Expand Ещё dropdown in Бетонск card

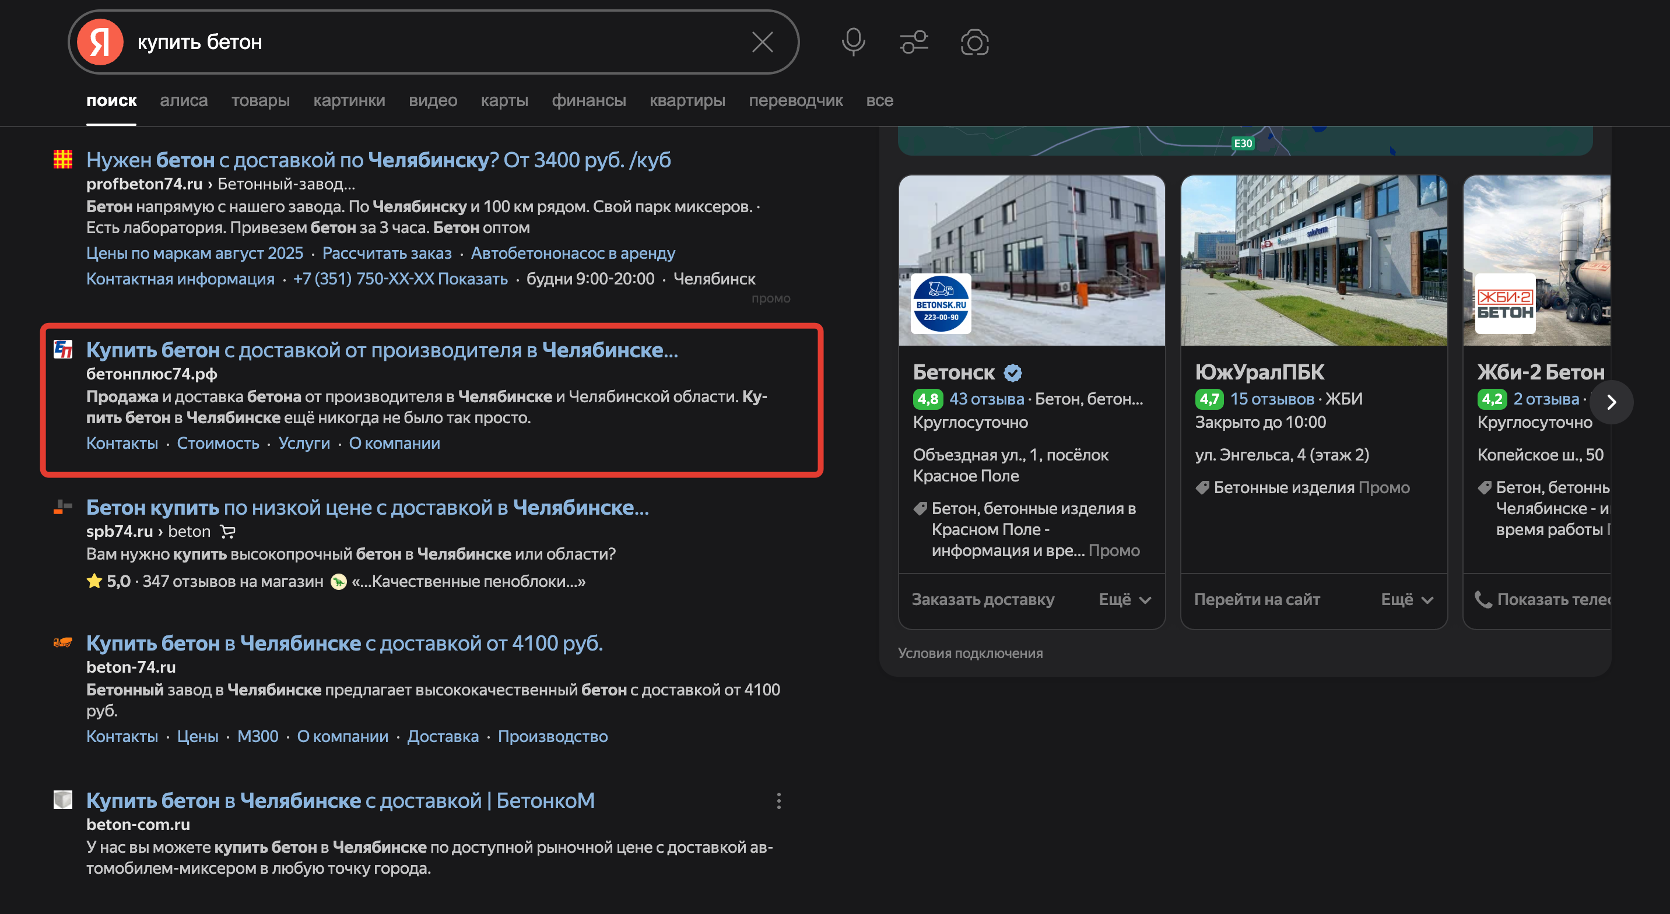tap(1124, 600)
